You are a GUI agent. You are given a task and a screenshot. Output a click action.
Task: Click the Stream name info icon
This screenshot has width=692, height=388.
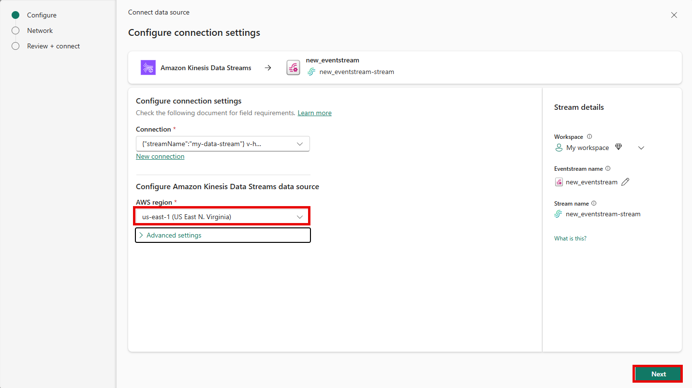[594, 204]
